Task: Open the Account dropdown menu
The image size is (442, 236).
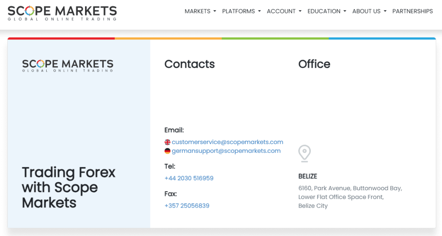Action: point(284,11)
